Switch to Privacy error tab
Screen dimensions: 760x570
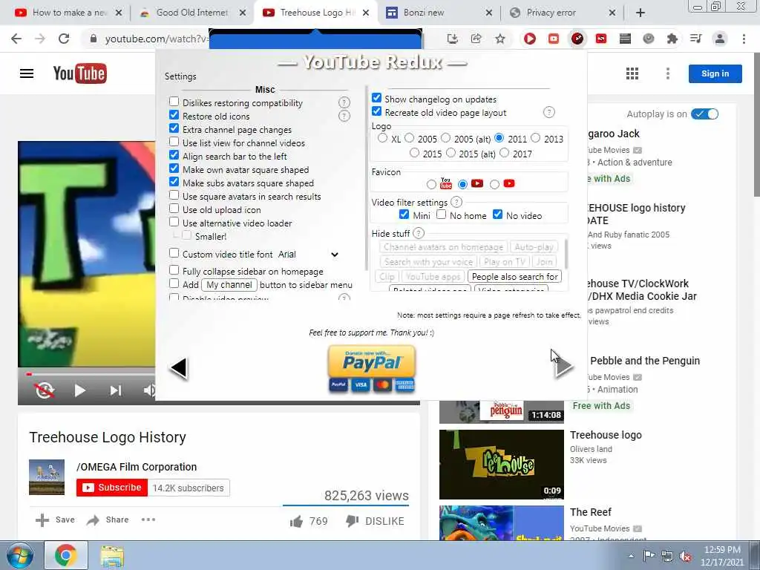[563, 13]
